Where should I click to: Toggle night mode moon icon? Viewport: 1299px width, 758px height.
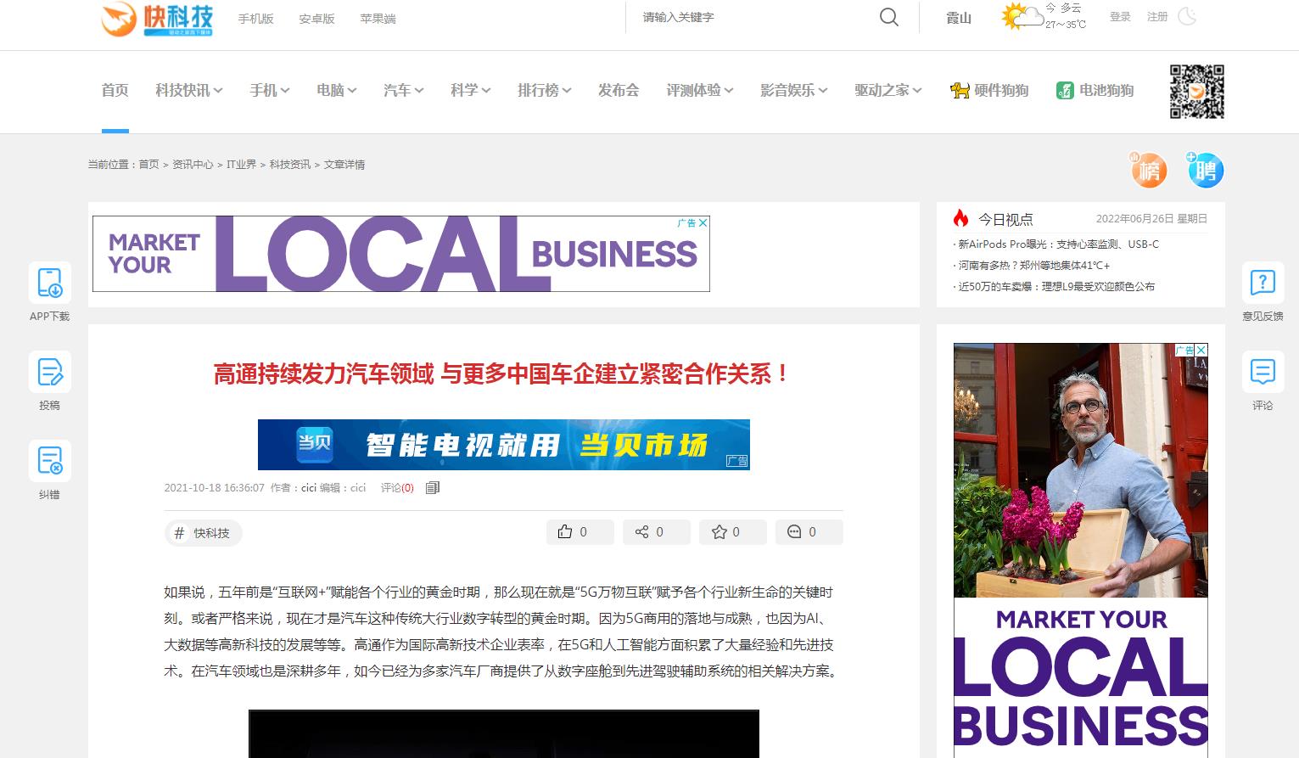tap(1188, 16)
